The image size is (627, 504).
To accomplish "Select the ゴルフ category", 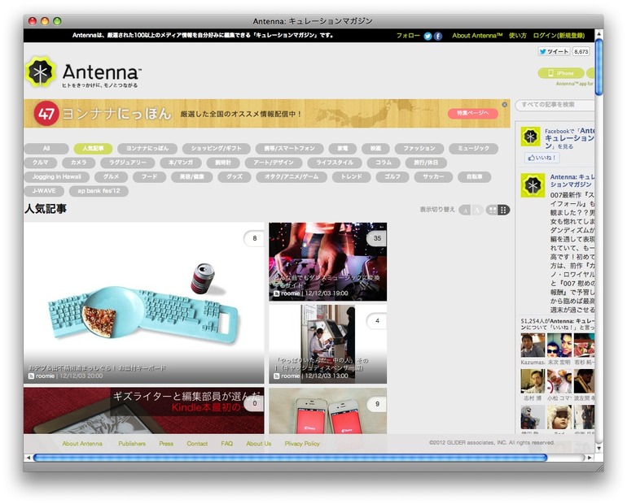I will pos(392,176).
